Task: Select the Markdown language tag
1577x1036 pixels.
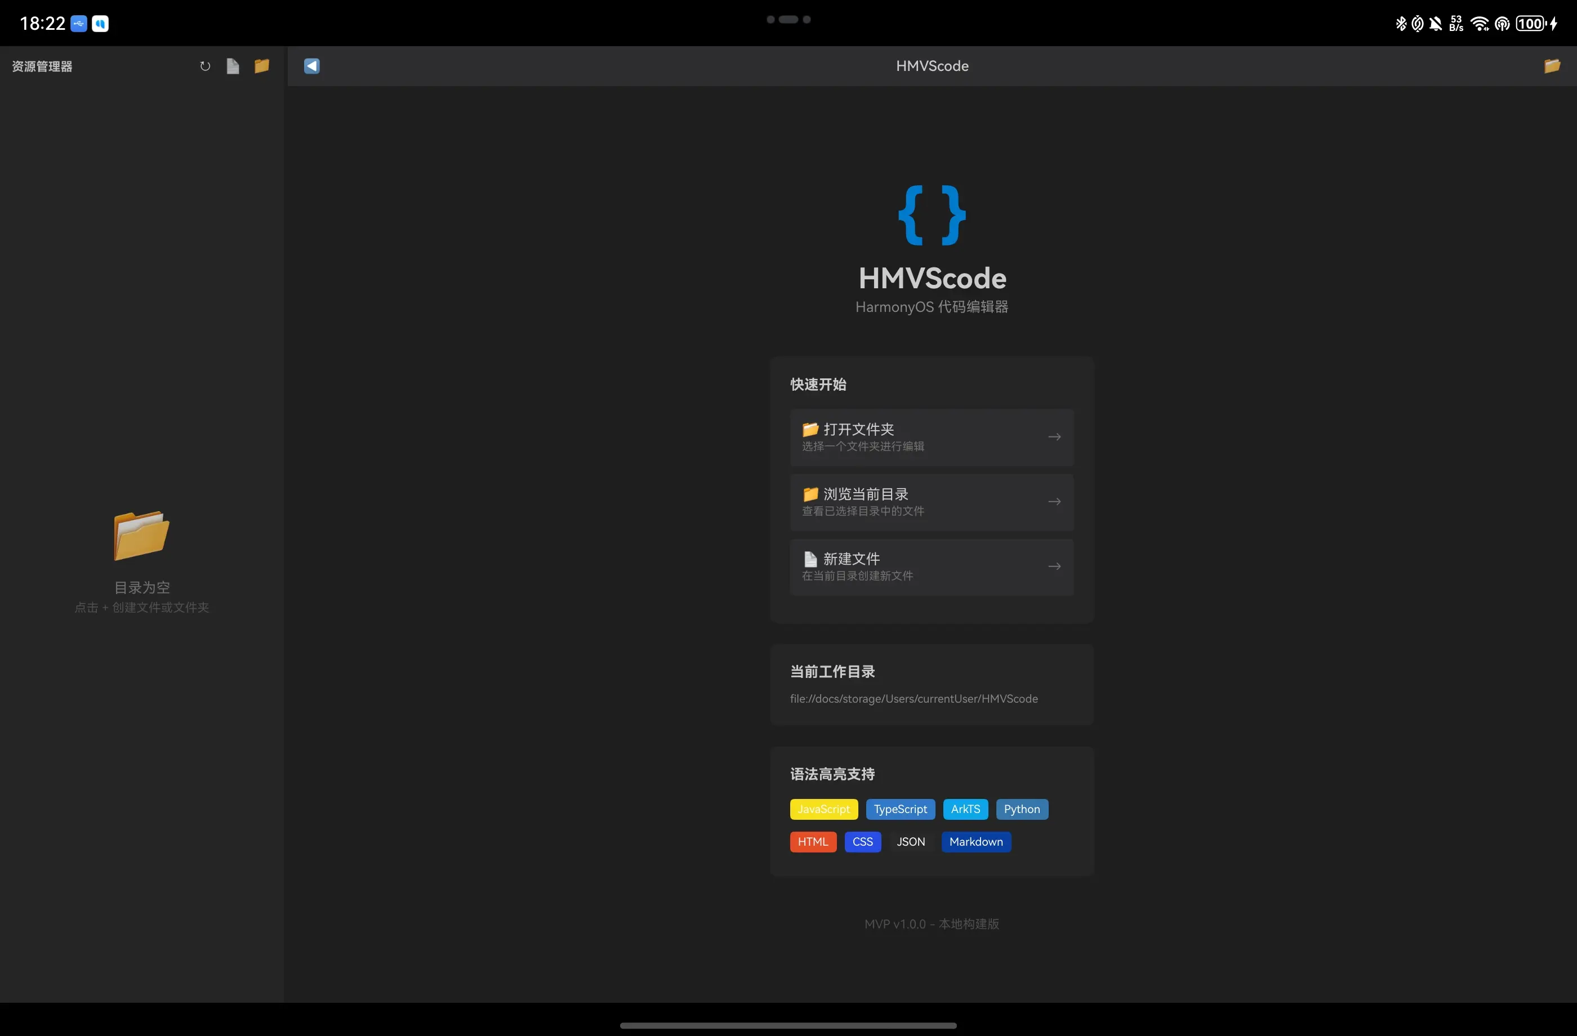Action: point(975,842)
